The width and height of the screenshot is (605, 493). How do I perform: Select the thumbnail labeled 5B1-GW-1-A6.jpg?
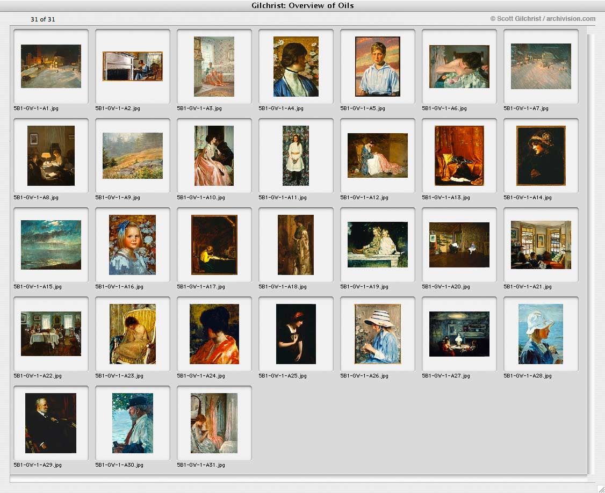tap(459, 67)
